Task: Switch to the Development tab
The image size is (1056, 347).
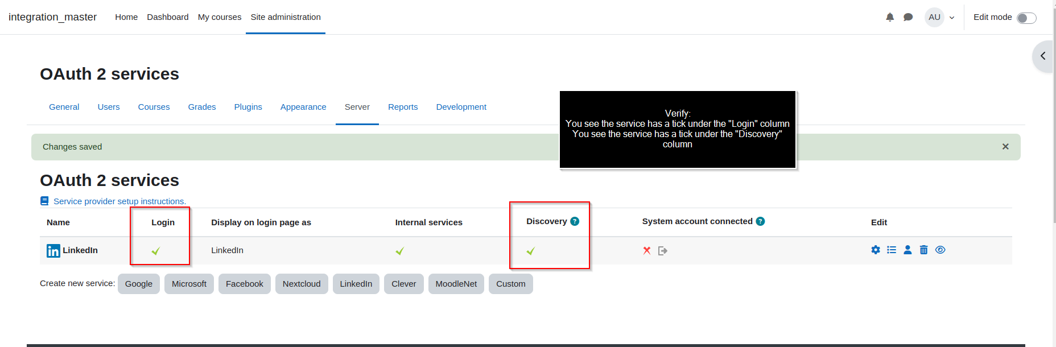Action: pyautogui.click(x=461, y=107)
